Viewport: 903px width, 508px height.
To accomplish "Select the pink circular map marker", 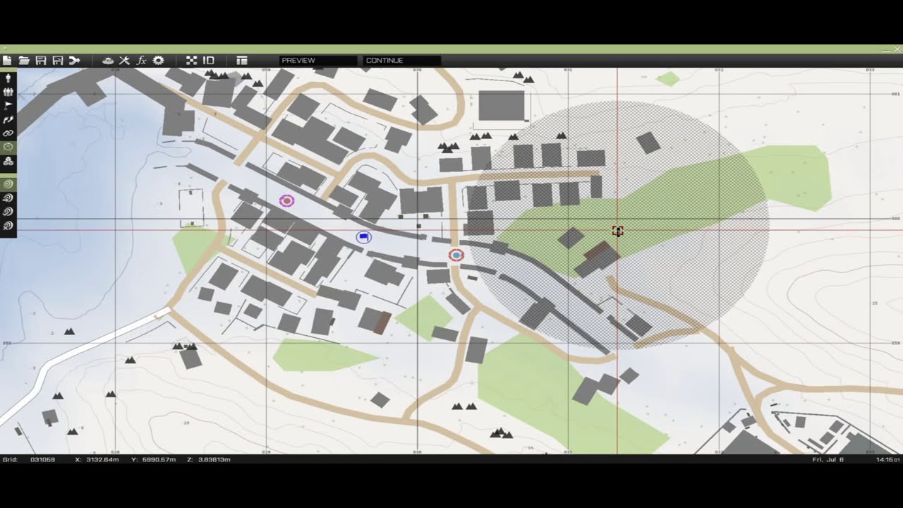I will [x=286, y=201].
